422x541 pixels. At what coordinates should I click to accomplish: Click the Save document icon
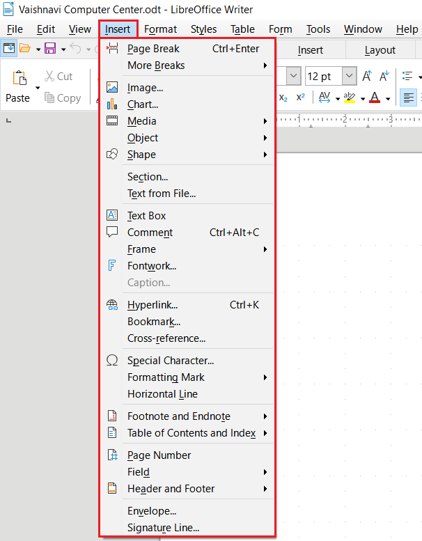pos(50,48)
